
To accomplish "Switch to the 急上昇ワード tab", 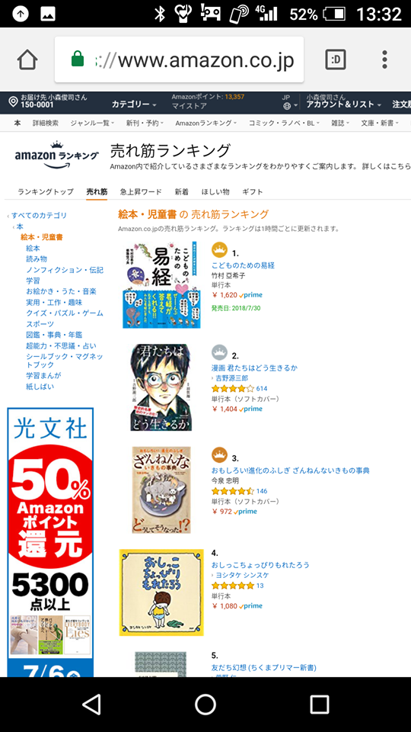I will (x=141, y=192).
